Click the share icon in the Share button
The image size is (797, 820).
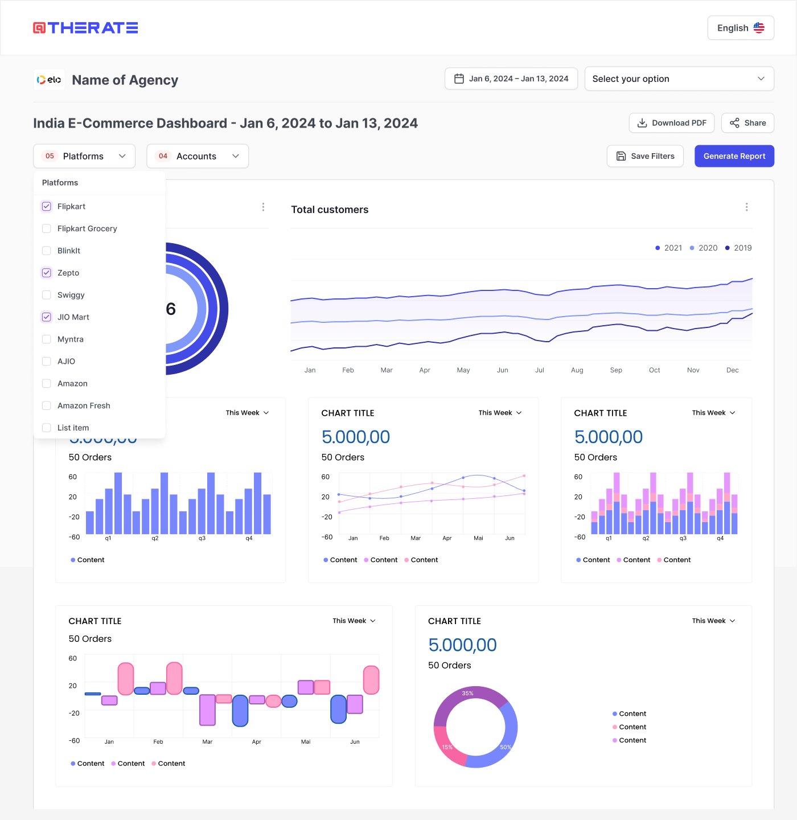click(x=734, y=123)
